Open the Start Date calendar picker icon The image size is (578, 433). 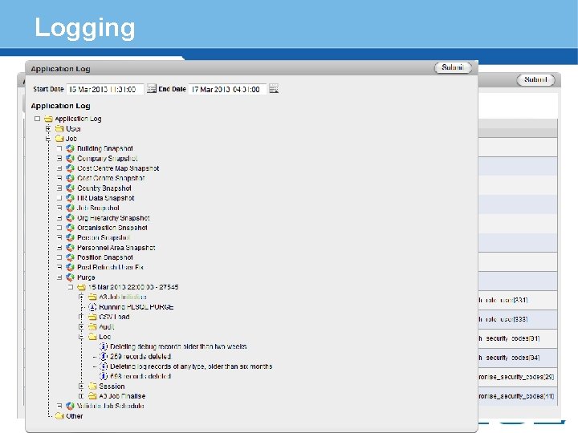click(152, 89)
